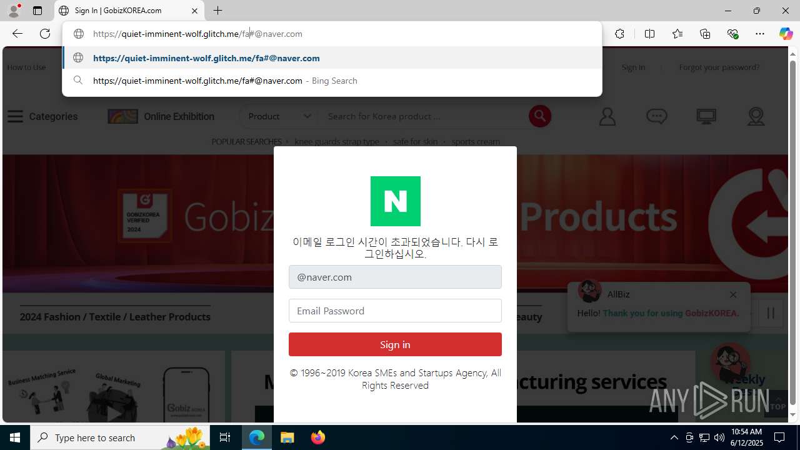The width and height of the screenshot is (800, 450).
Task: Open How to Use link
Action: click(x=26, y=67)
